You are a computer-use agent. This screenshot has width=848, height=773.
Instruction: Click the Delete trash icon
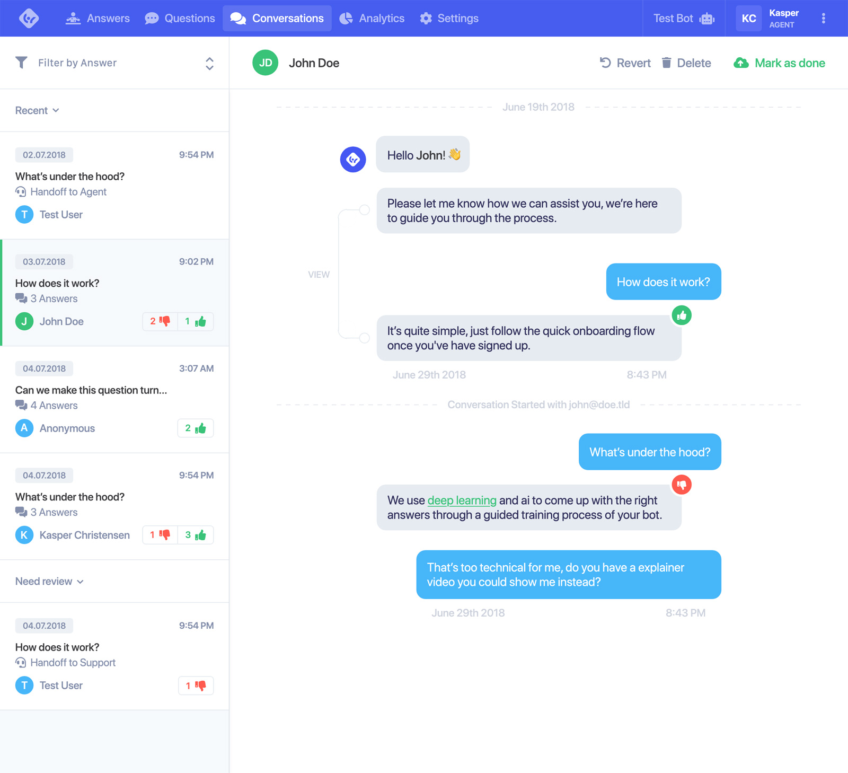pos(666,63)
